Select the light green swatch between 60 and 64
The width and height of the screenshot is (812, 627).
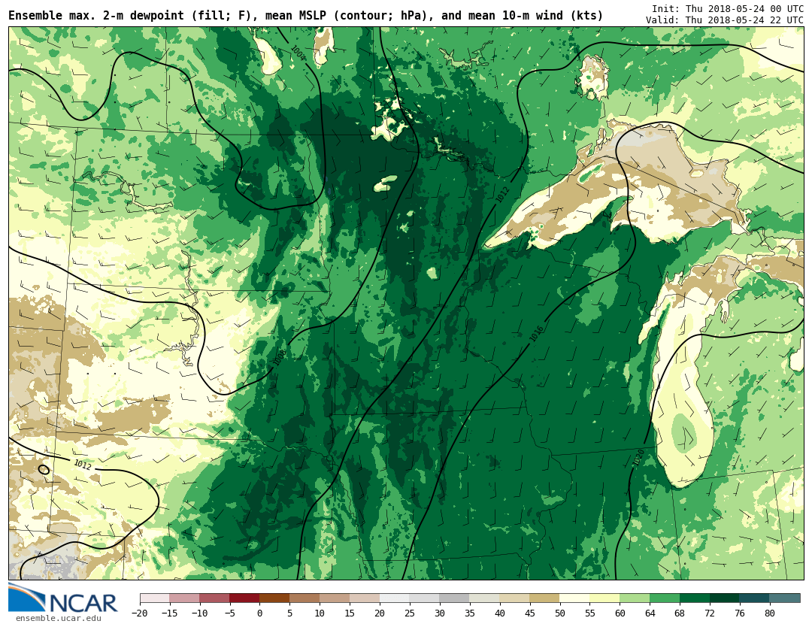[635, 598]
